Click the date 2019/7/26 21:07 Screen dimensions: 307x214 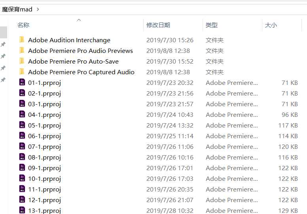click(170, 200)
